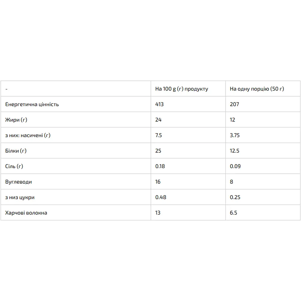301x301 pixels.
Task: Select the 'Сіль (г)' row label
Action: pos(14,166)
